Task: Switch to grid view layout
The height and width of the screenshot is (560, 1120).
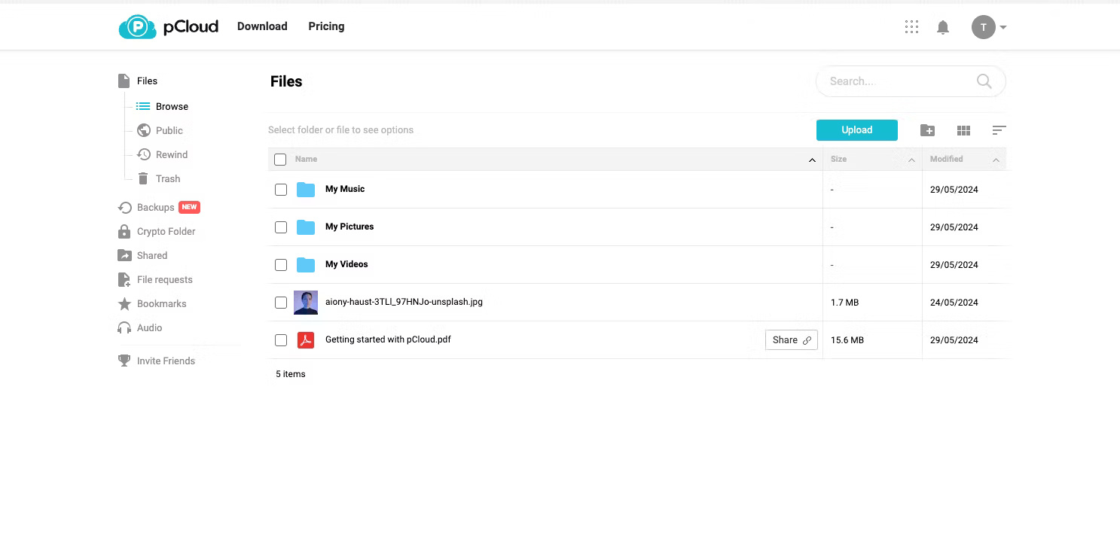Action: point(963,129)
